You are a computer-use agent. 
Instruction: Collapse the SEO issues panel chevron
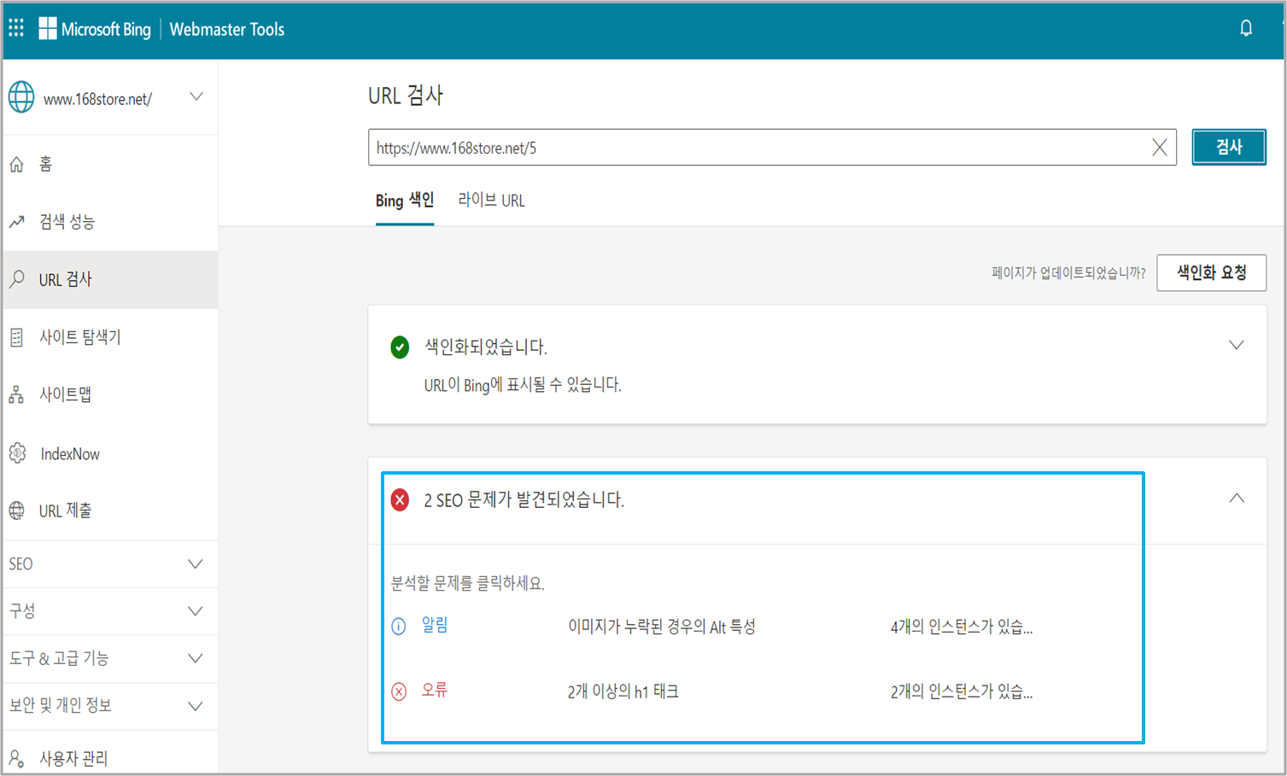click(x=1237, y=496)
